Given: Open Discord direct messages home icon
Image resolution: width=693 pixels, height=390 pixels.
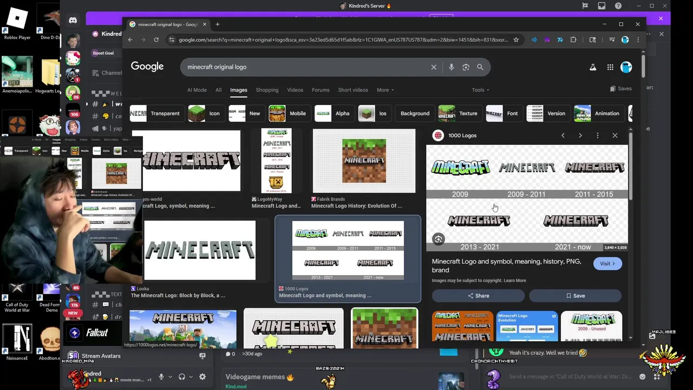Looking at the screenshot, I should point(73,21).
